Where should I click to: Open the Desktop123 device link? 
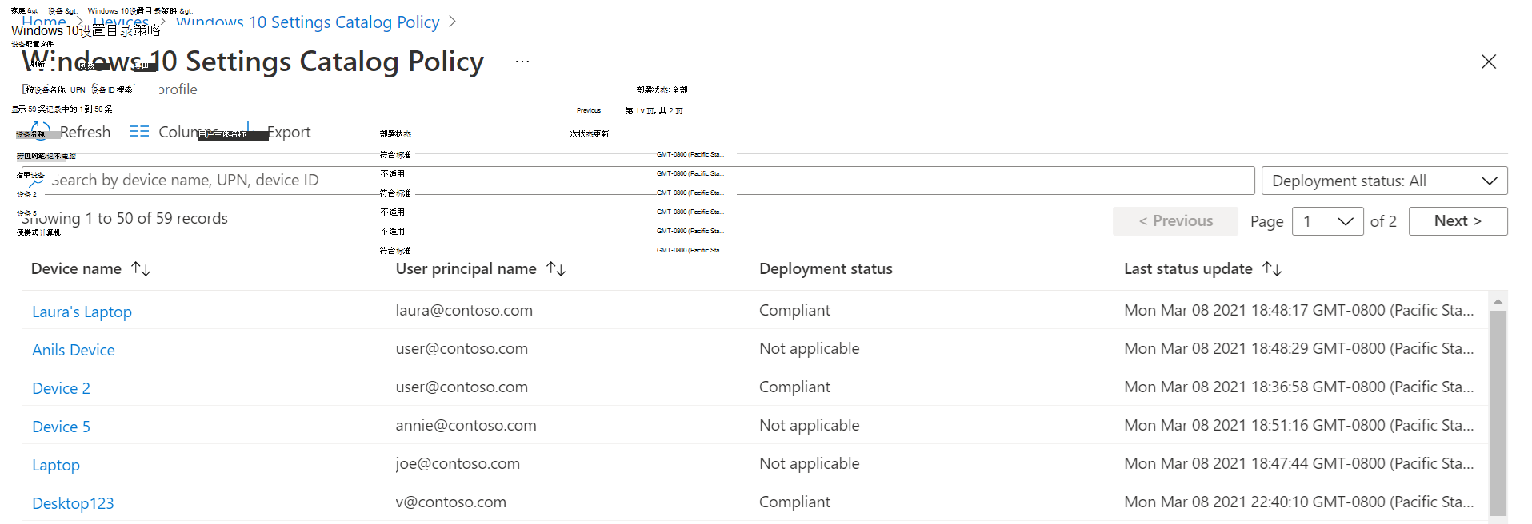(x=73, y=503)
